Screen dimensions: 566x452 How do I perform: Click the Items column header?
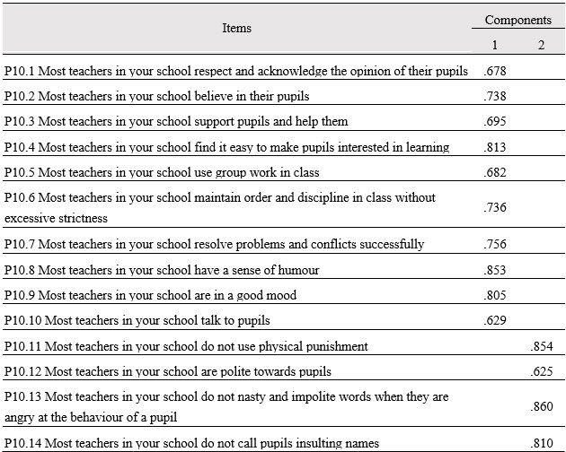tap(237, 28)
